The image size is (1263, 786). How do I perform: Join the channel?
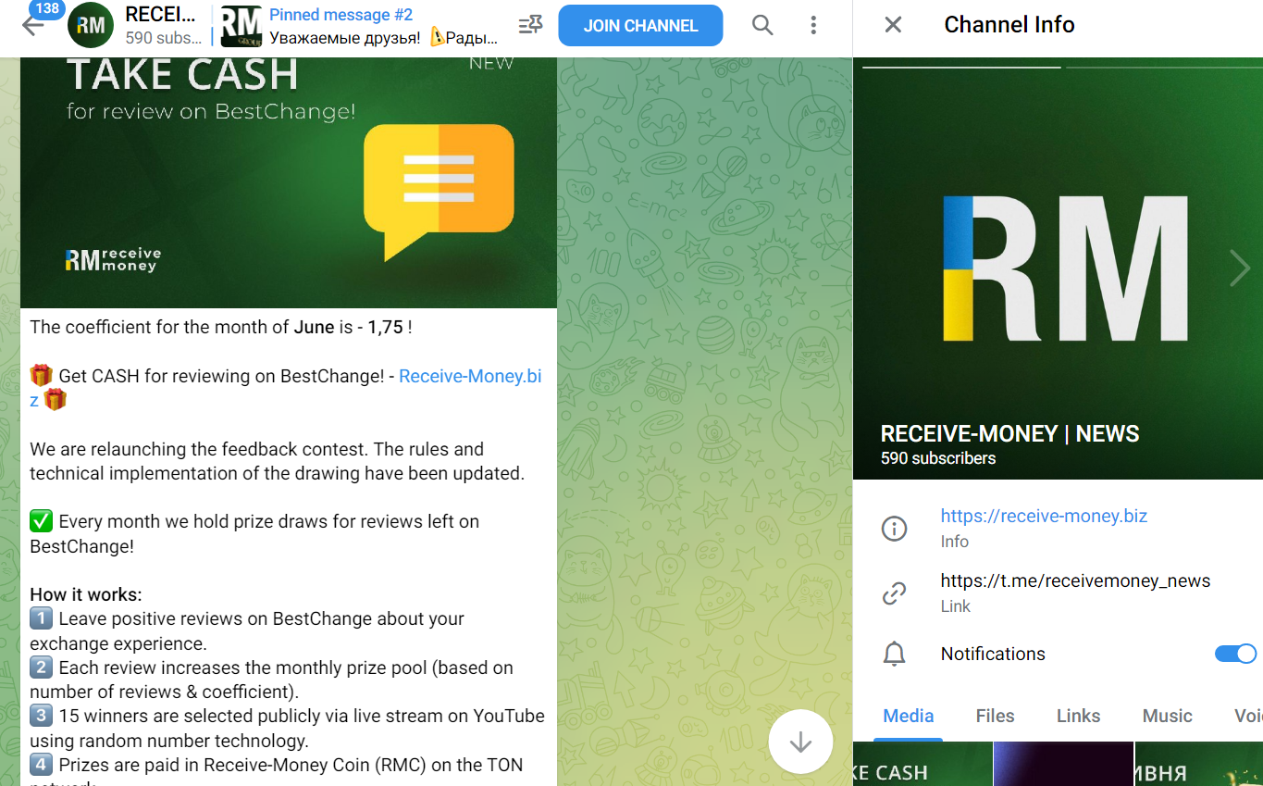tap(640, 25)
